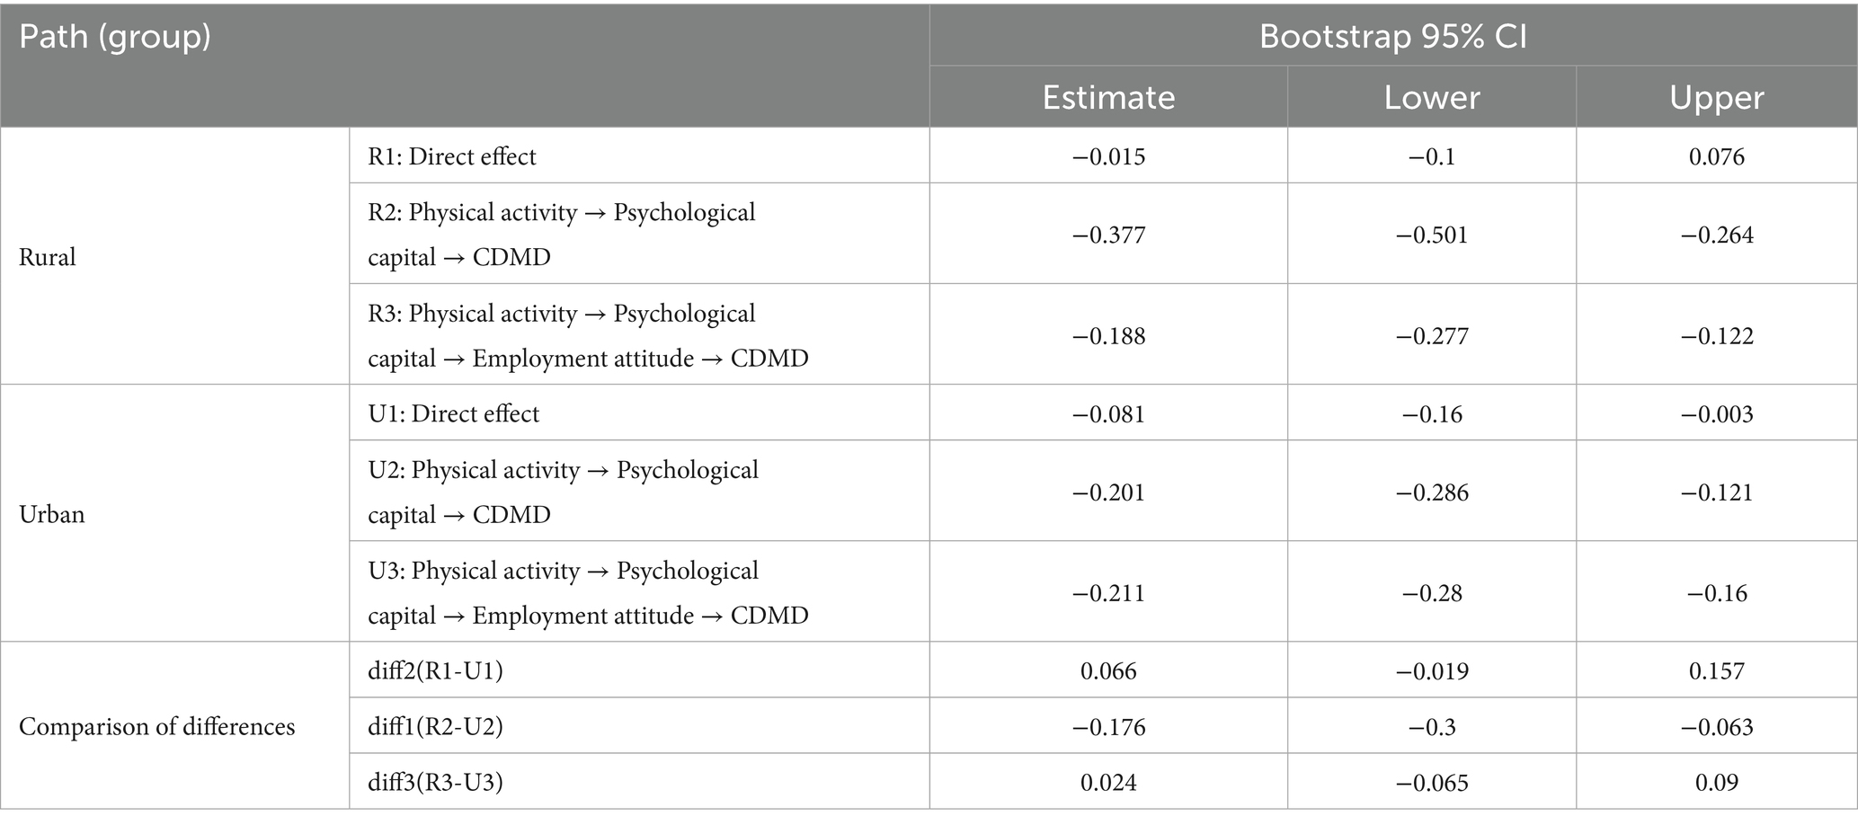Select the "Lower" column header
This screenshot has width=1858, height=825.
[x=1431, y=97]
